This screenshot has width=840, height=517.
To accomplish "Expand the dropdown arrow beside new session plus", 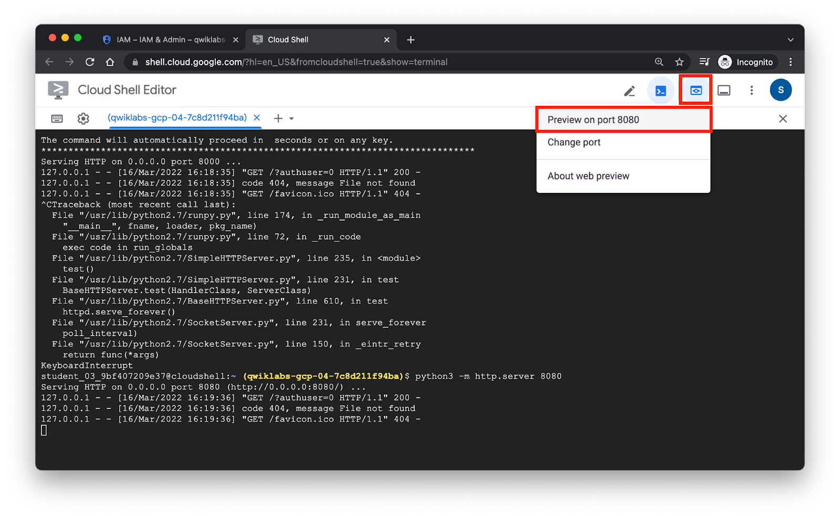I will coord(291,119).
